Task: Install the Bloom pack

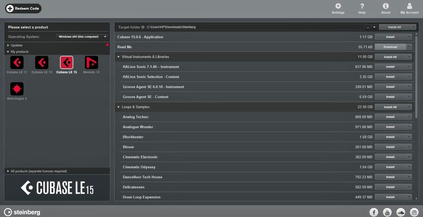Action: tap(390, 147)
